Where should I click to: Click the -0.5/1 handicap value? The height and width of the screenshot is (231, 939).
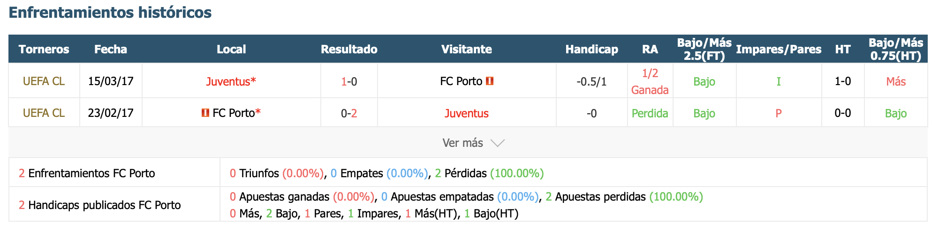(591, 82)
